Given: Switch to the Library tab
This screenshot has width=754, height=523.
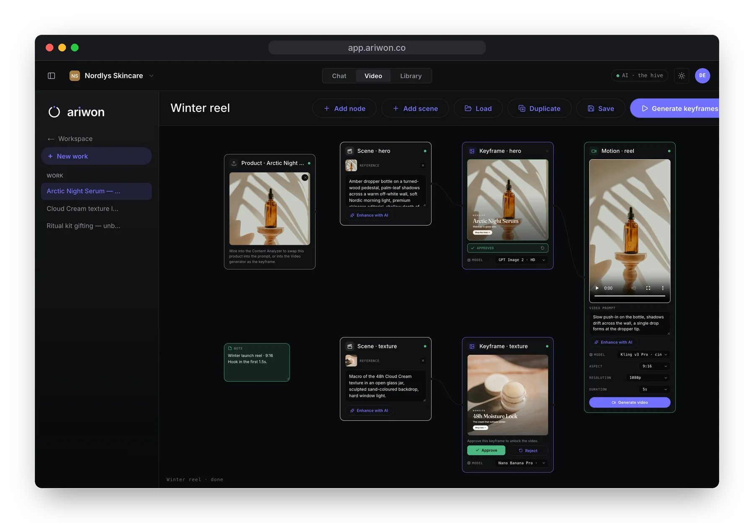Looking at the screenshot, I should pos(411,76).
